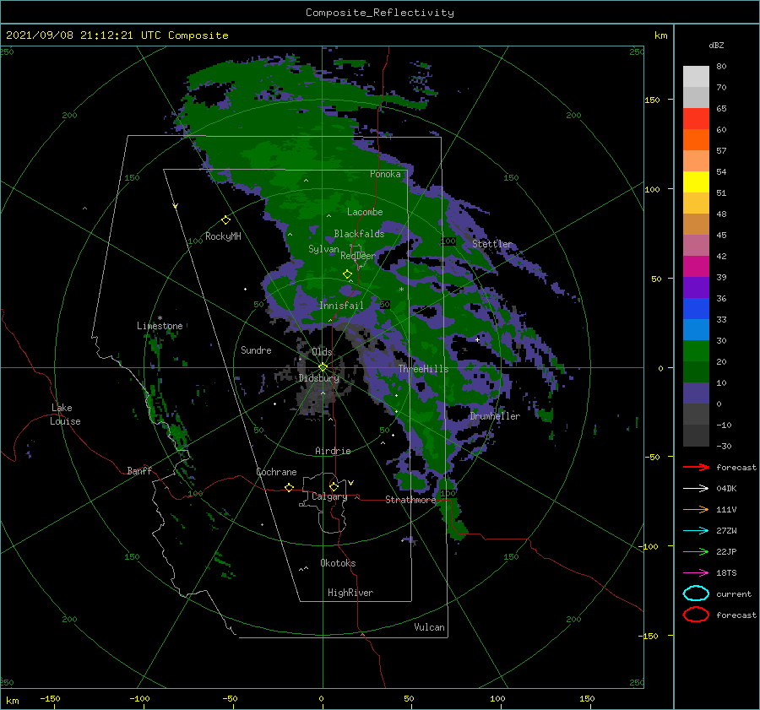Click the blue 36 dBZ color swatch
This screenshot has width=760, height=710.
[696, 309]
